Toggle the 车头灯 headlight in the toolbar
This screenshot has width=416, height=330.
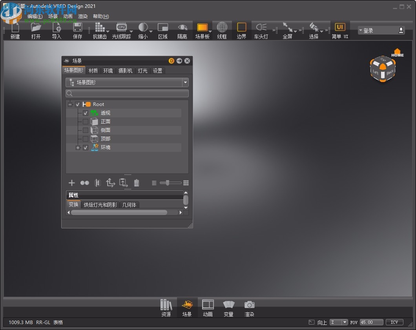pos(261,28)
